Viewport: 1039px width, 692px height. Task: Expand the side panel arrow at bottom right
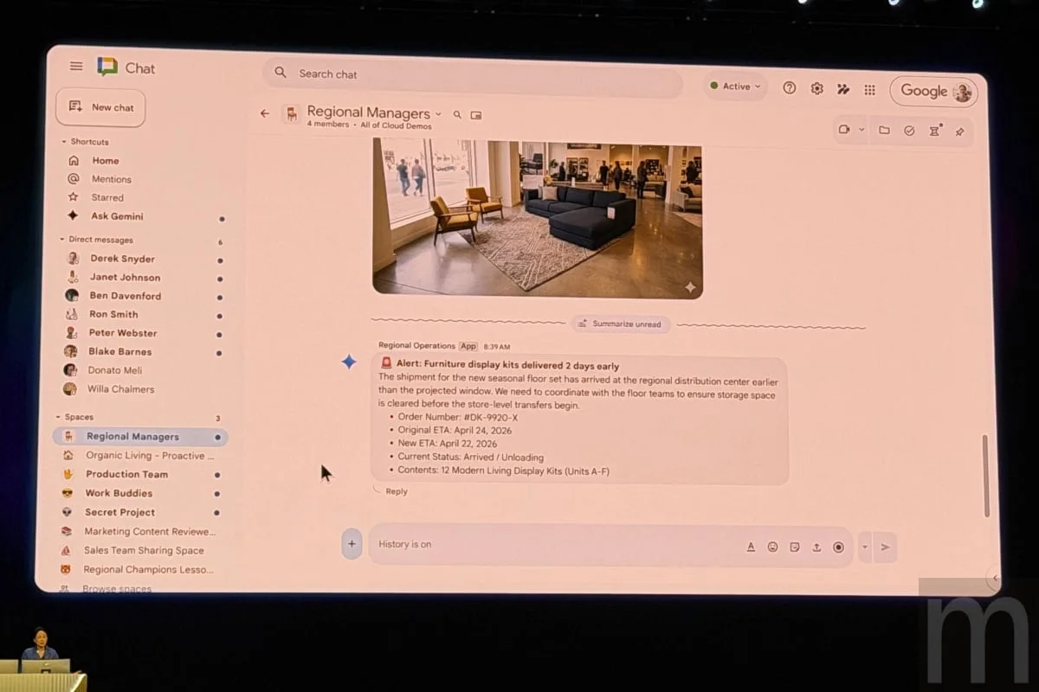click(995, 578)
